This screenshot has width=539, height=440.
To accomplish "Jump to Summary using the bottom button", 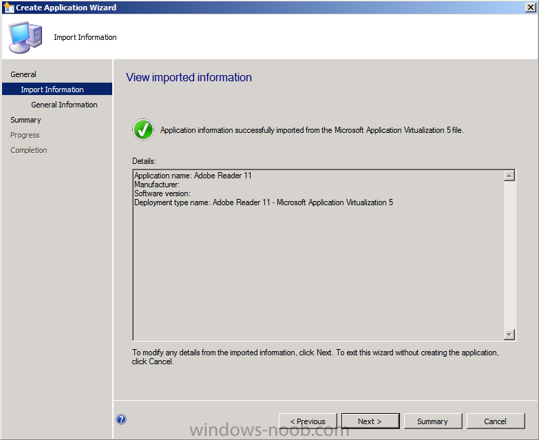I will tap(433, 421).
